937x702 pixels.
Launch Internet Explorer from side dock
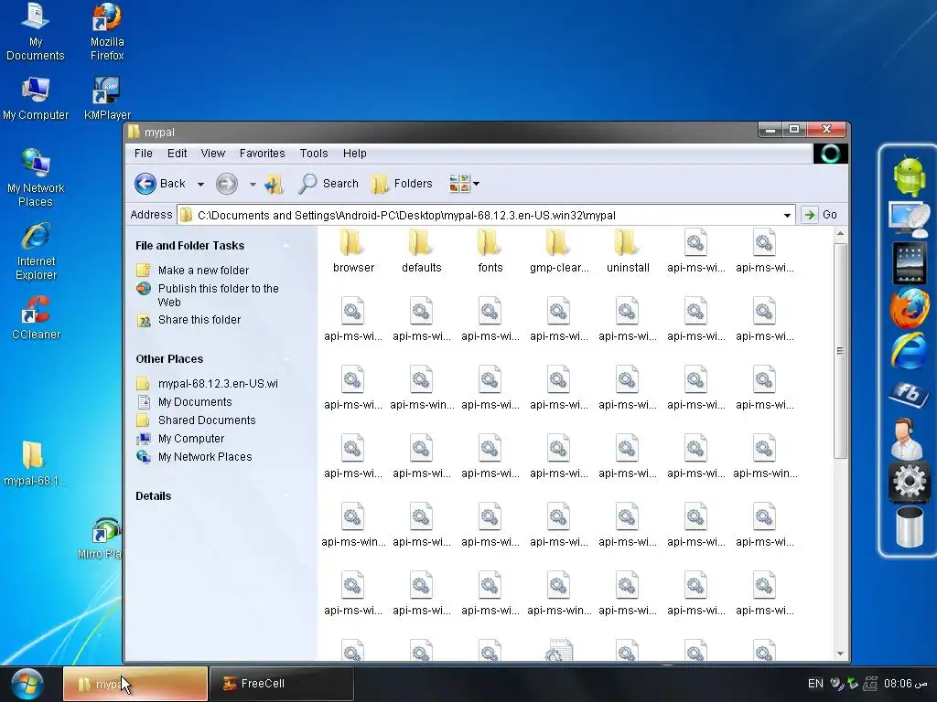tap(909, 350)
